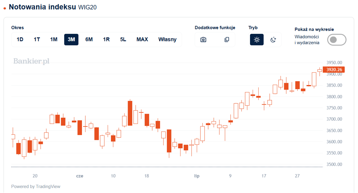Click the 3800.00 price axis label
The height and width of the screenshot is (193, 358).
click(334, 97)
